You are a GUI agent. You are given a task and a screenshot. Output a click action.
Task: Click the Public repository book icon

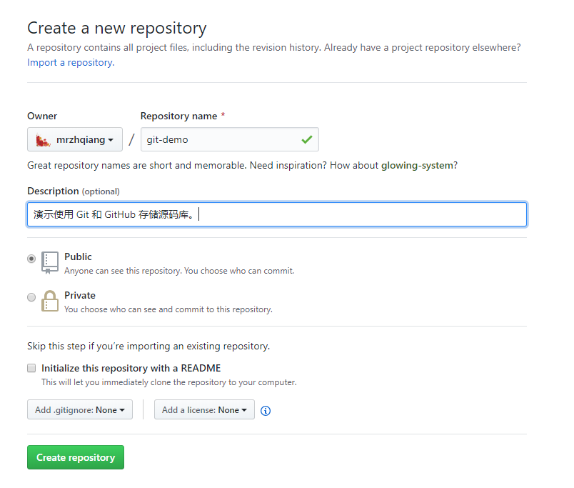50,262
